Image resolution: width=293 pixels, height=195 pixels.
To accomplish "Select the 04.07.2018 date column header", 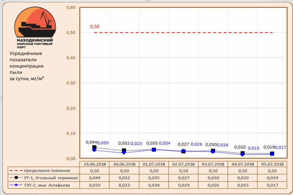I will [242, 164].
